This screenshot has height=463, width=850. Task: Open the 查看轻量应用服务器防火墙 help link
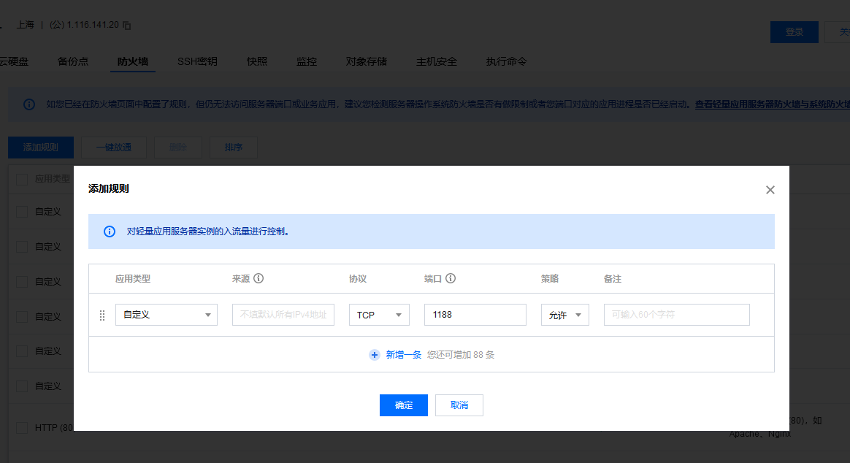point(772,104)
